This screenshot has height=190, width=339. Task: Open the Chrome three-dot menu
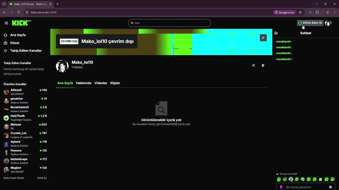point(334,12)
